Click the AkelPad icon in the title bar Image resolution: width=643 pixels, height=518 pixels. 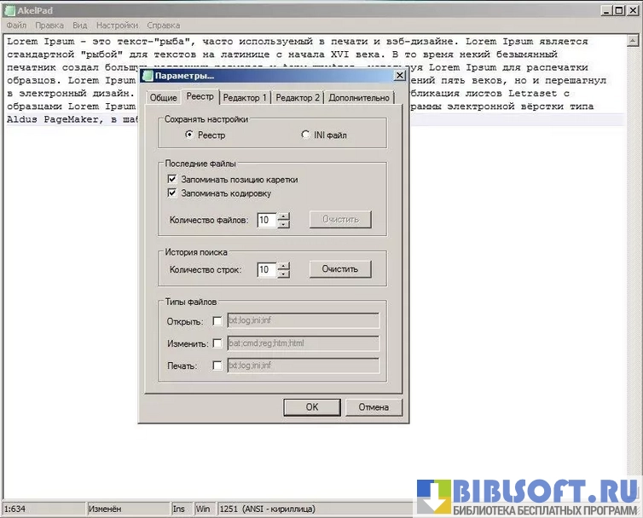9,9
